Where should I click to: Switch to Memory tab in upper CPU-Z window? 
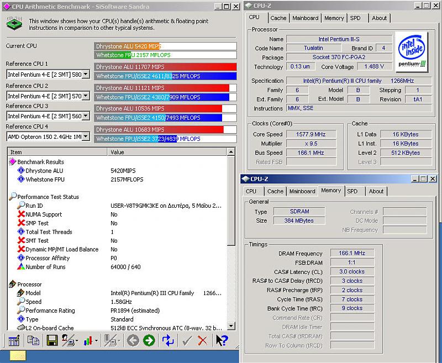(334, 18)
